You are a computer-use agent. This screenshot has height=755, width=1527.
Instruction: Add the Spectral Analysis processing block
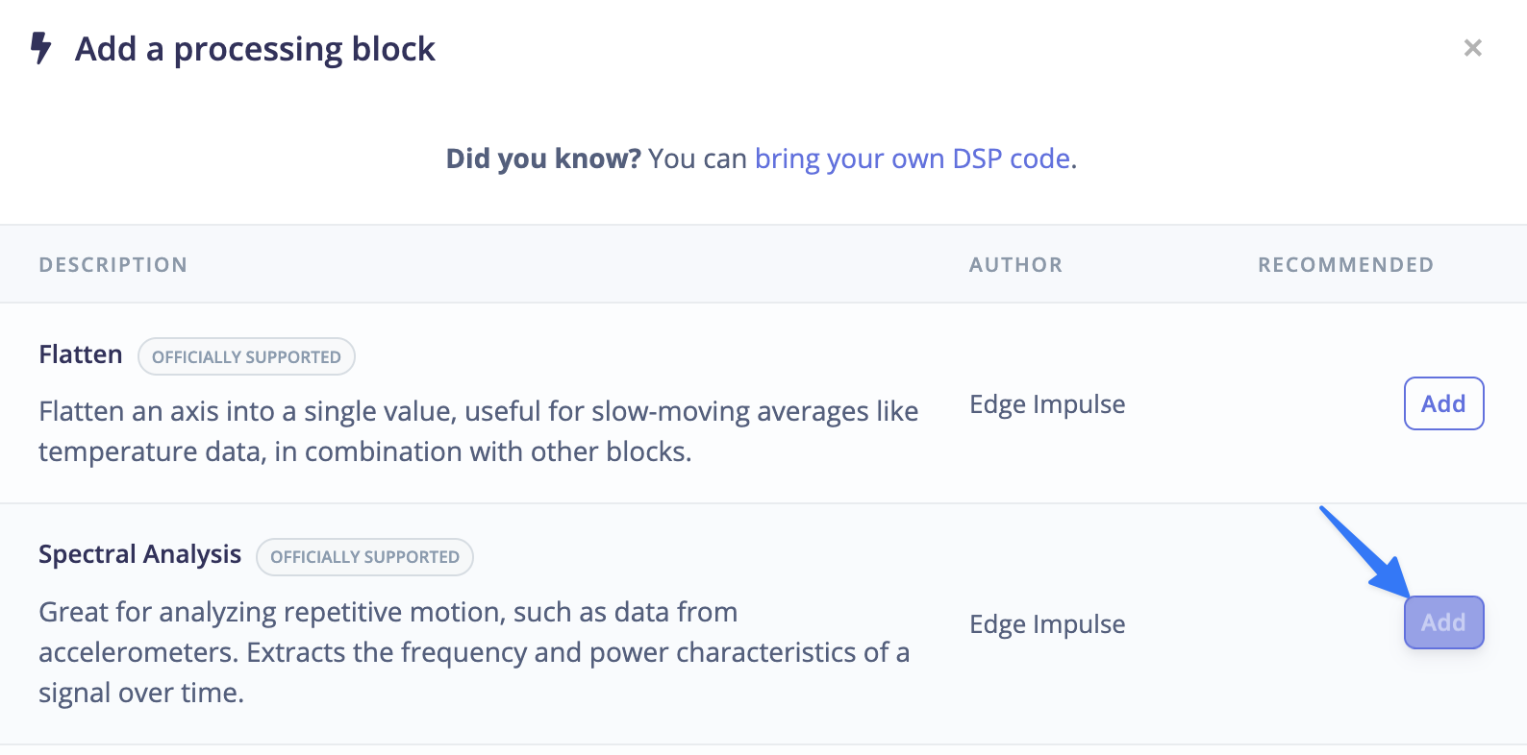(x=1443, y=622)
